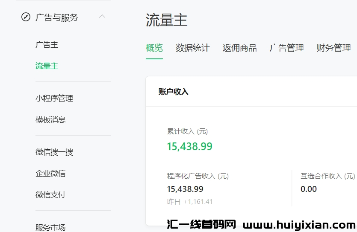Screen dimensions: 357x232
Task: Switch to the 概览 tab
Action: (x=154, y=48)
